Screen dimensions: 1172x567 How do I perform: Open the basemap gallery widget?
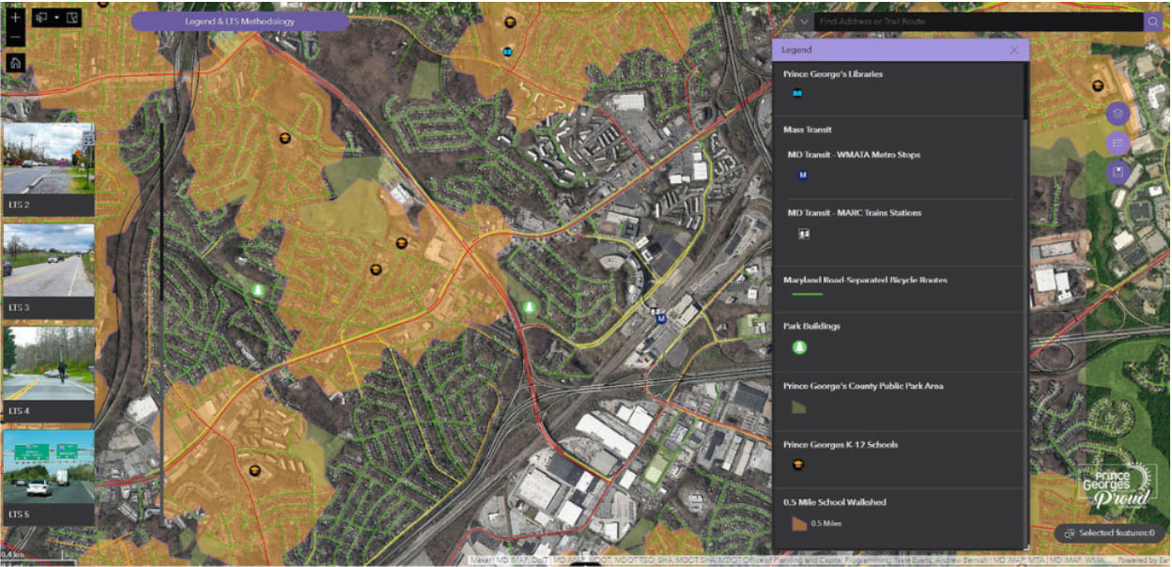(x=1117, y=172)
